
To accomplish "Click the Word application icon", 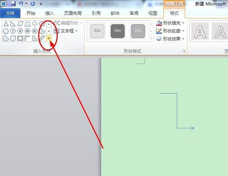I will (x=3, y=4).
